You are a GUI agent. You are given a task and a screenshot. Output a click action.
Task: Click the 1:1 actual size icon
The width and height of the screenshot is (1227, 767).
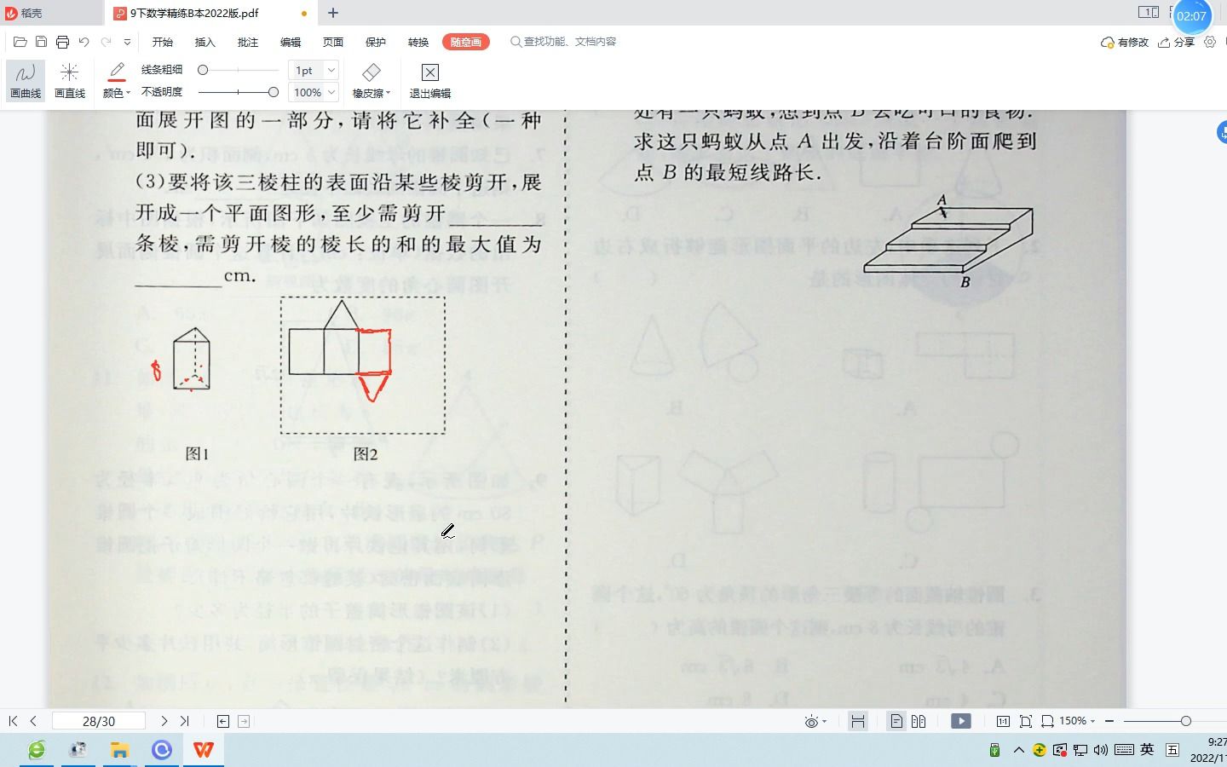(1004, 720)
